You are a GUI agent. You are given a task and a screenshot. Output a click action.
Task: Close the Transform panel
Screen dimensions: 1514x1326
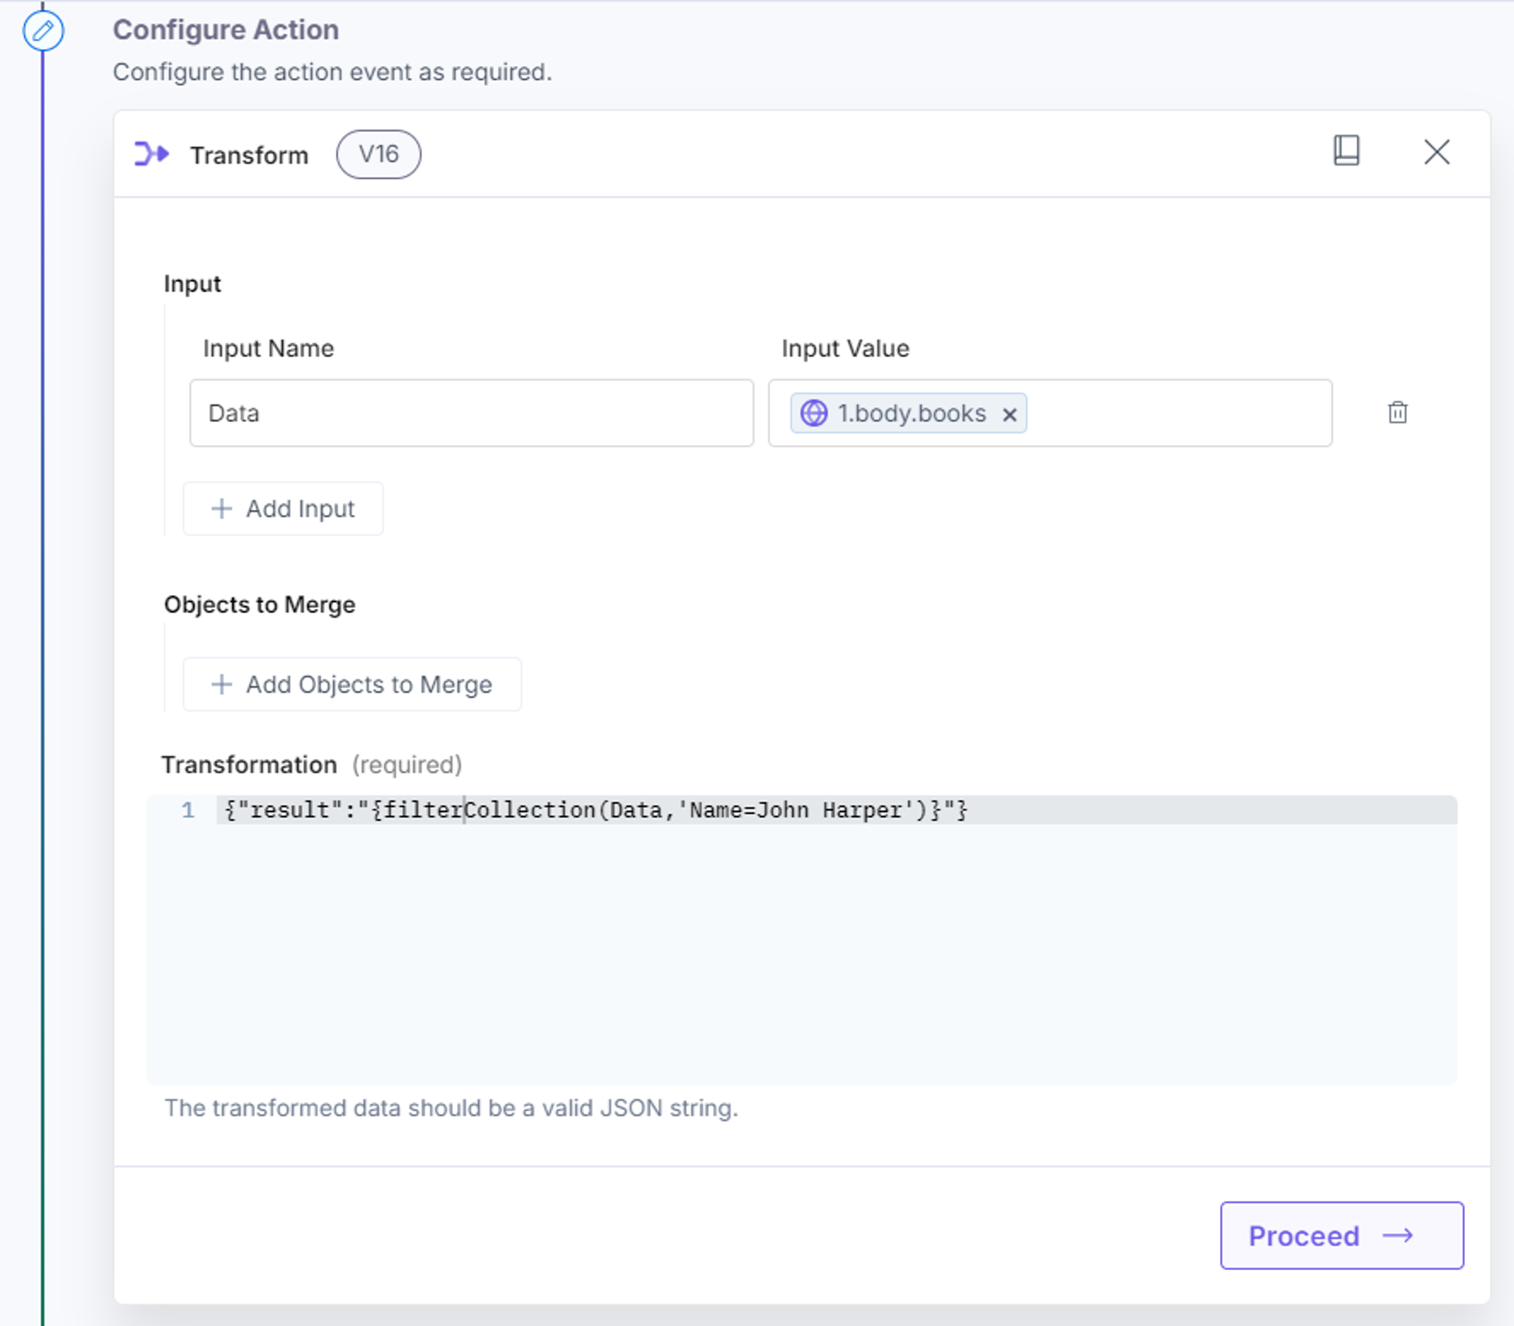pyautogui.click(x=1436, y=153)
